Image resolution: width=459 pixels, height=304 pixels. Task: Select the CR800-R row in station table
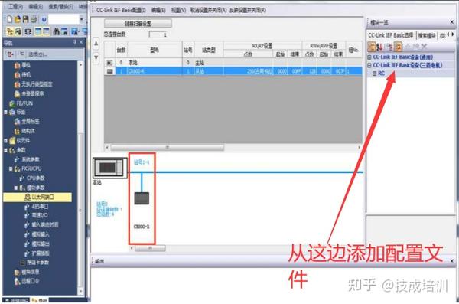coord(233,71)
